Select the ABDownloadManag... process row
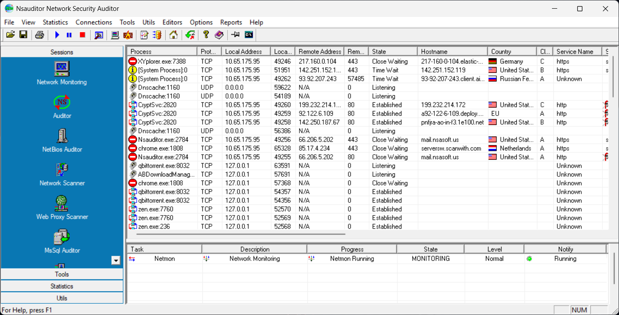The width and height of the screenshot is (619, 315). (367, 174)
